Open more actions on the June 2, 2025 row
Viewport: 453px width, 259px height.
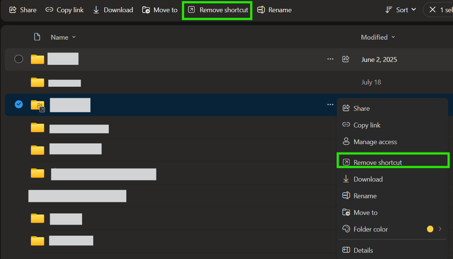[330, 59]
